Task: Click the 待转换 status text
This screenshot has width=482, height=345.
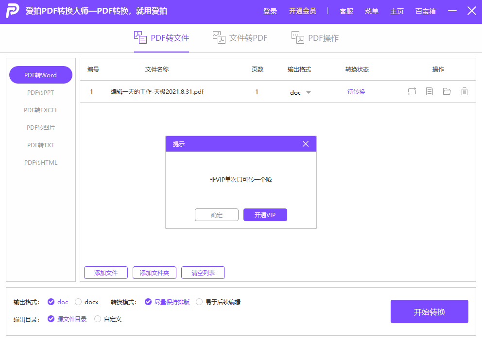Action: pos(356,92)
